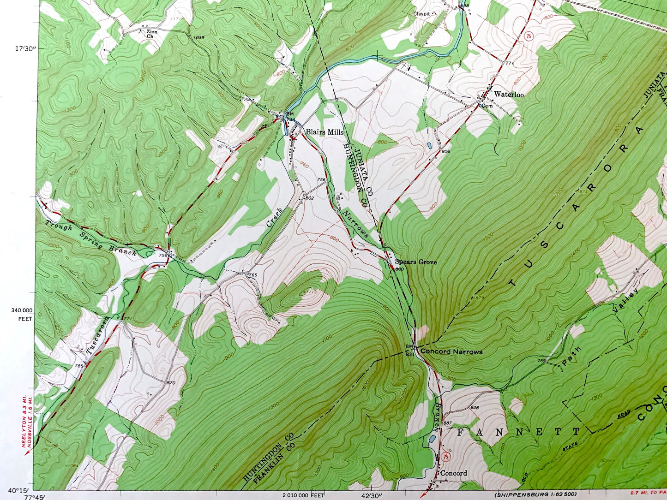Click the red arrow pointing toward Neelyton
The width and height of the screenshot is (667, 500).
point(27,453)
